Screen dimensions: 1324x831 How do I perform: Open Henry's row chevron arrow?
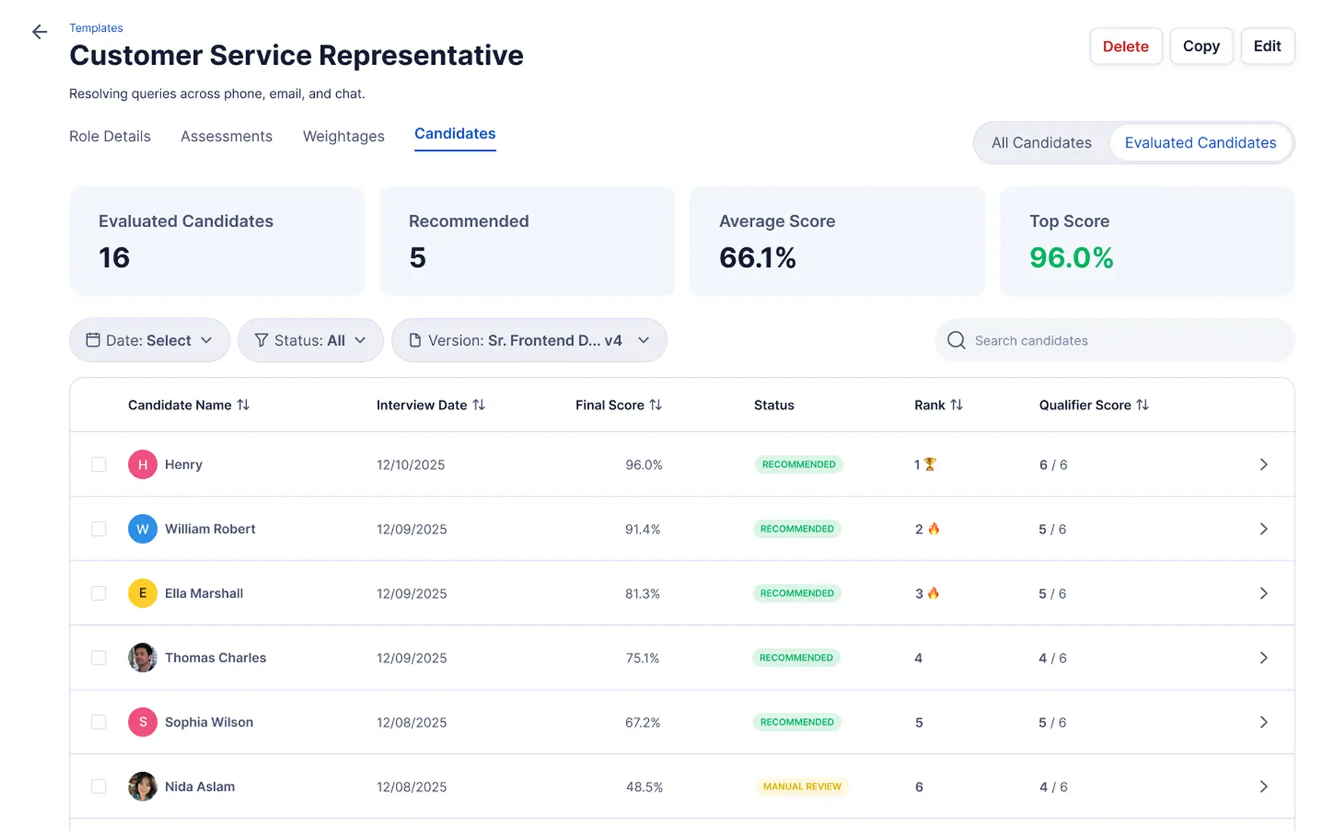[x=1263, y=465]
